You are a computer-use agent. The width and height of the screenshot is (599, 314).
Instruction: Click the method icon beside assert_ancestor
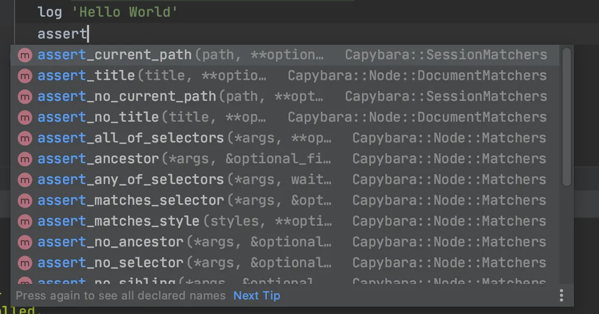click(24, 159)
